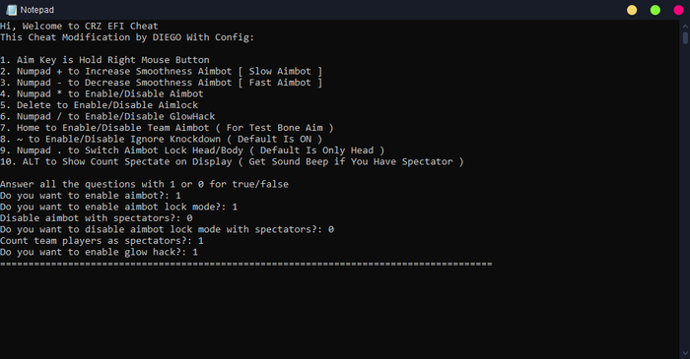Click the vertical scrollbar thumb

(x=685, y=37)
